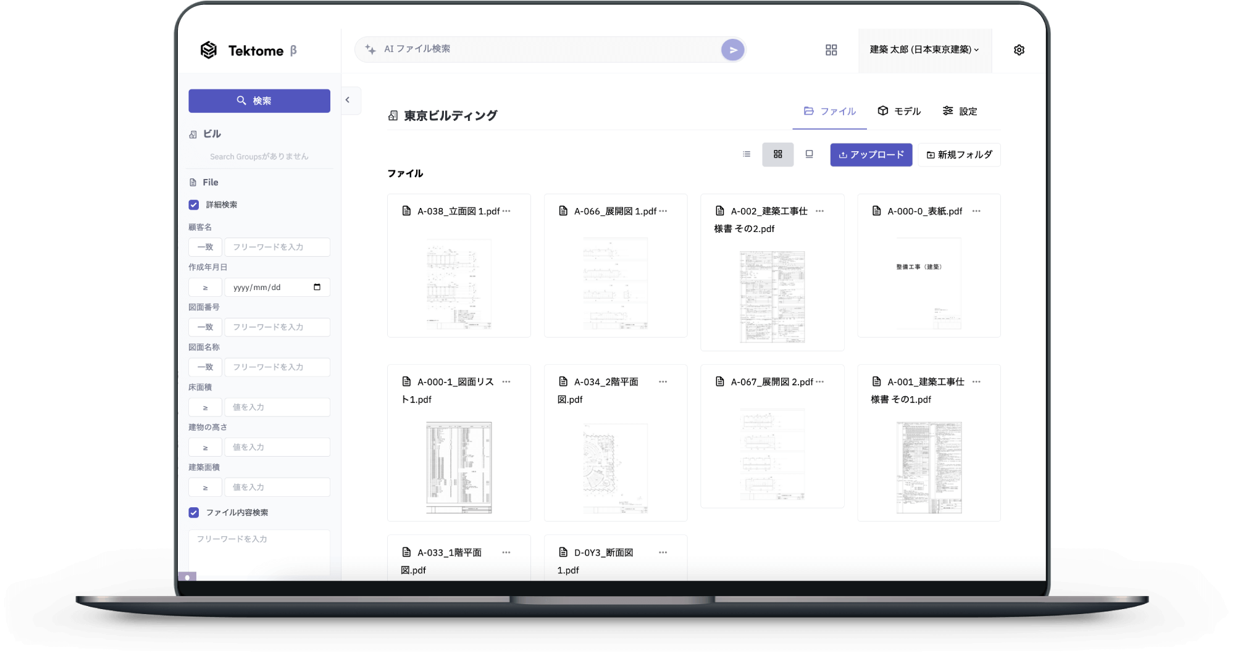Viewport: 1235px width, 656px height.
Task: Focus the 床面積 value input
Action: tap(277, 407)
